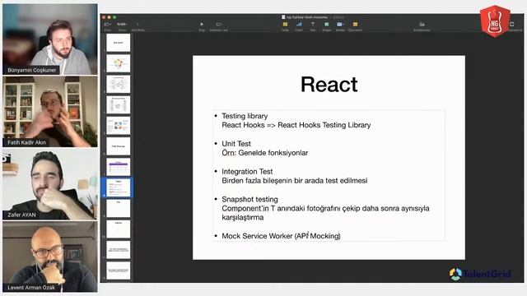The height and width of the screenshot is (296, 527).
Task: Open the View options in Keynote toolbar
Action: pos(107,25)
